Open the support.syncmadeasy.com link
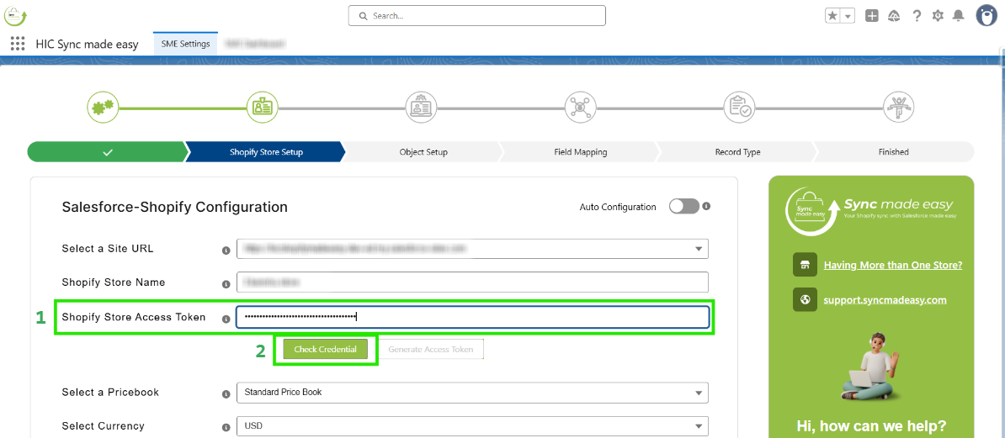The image size is (1005, 438). pyautogui.click(x=885, y=299)
